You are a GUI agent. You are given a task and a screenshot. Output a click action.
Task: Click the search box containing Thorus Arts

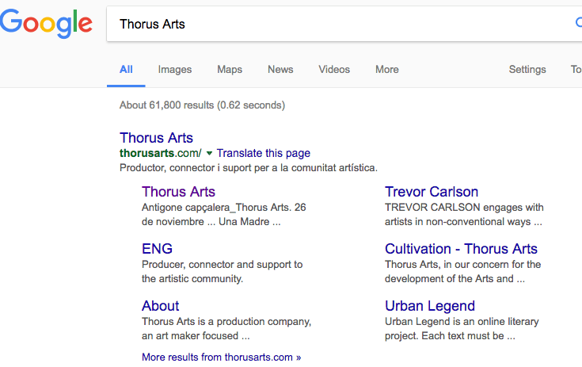344,24
